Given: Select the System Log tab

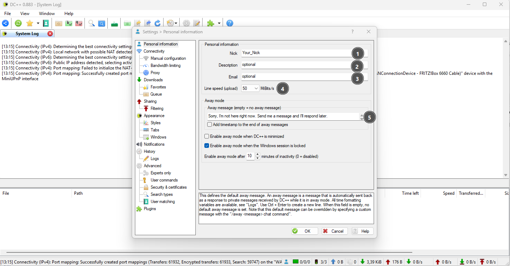Looking at the screenshot, I should coord(27,34).
